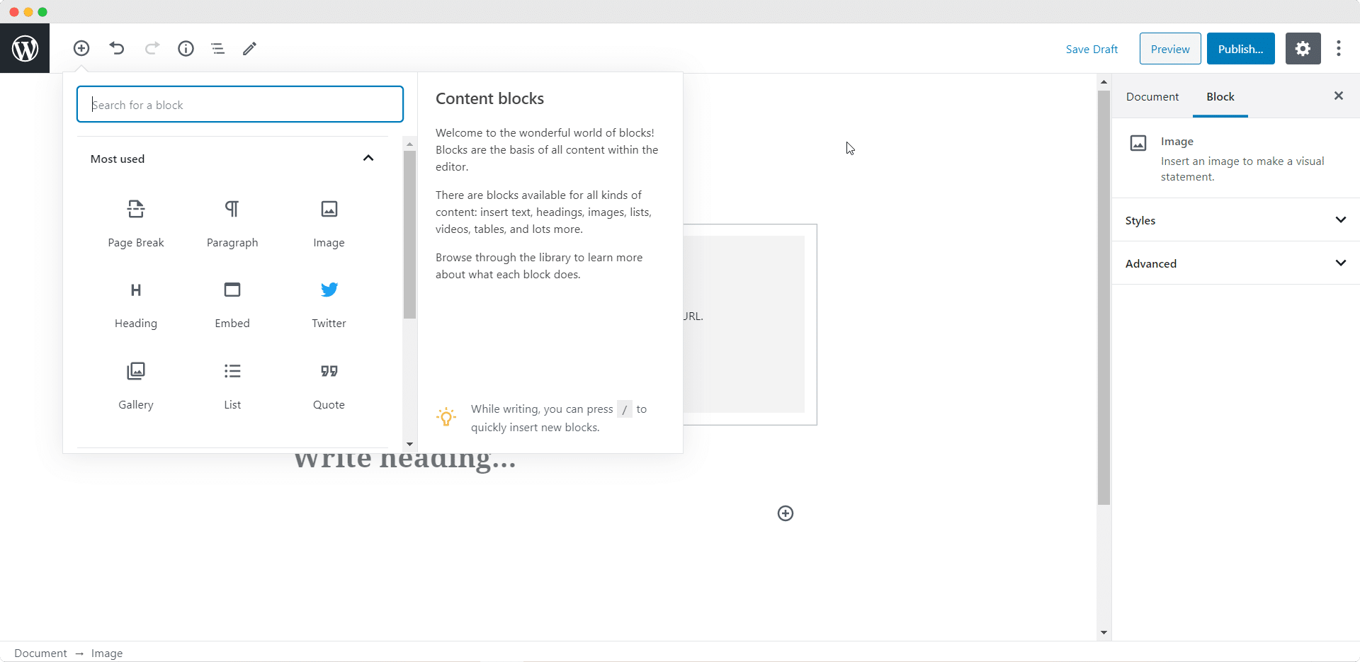Image resolution: width=1360 pixels, height=662 pixels.
Task: Open the block inserter in the toolbar
Action: (x=81, y=48)
